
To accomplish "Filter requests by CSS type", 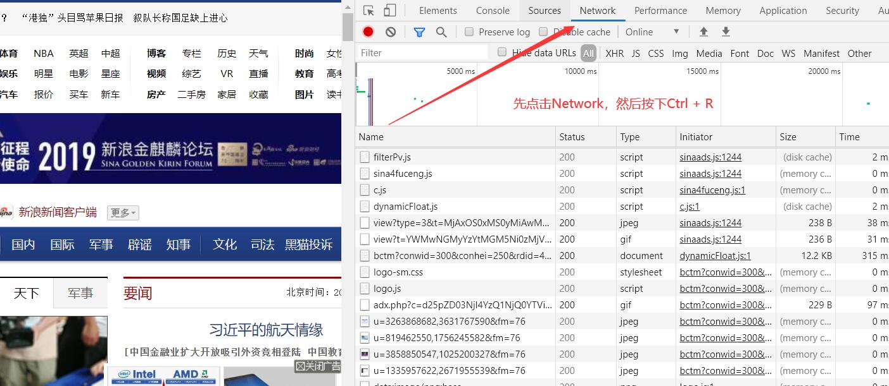I will [656, 53].
